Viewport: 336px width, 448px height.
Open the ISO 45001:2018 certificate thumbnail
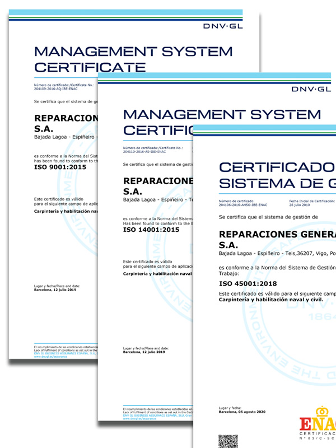tap(263, 336)
